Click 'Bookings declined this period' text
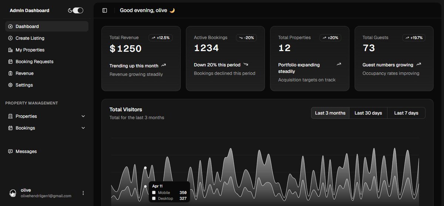 225,73
